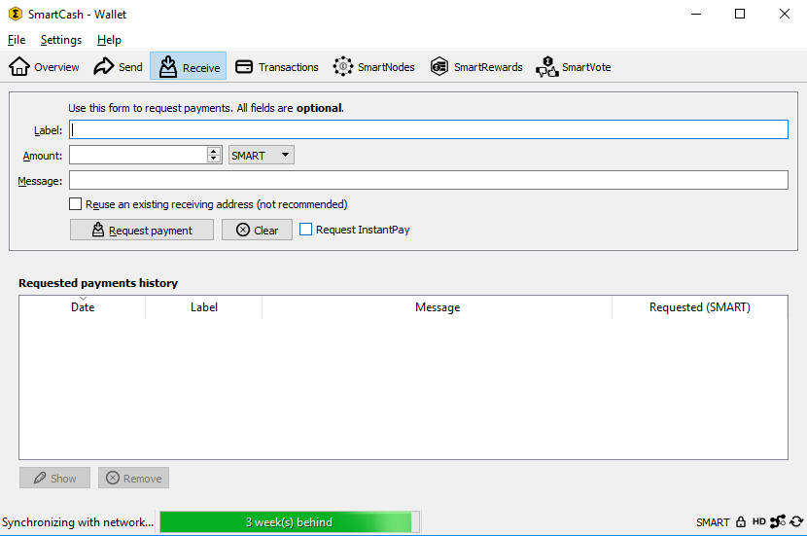807x536 pixels.
Task: Open the SMART unit dropdown
Action: pyautogui.click(x=261, y=155)
